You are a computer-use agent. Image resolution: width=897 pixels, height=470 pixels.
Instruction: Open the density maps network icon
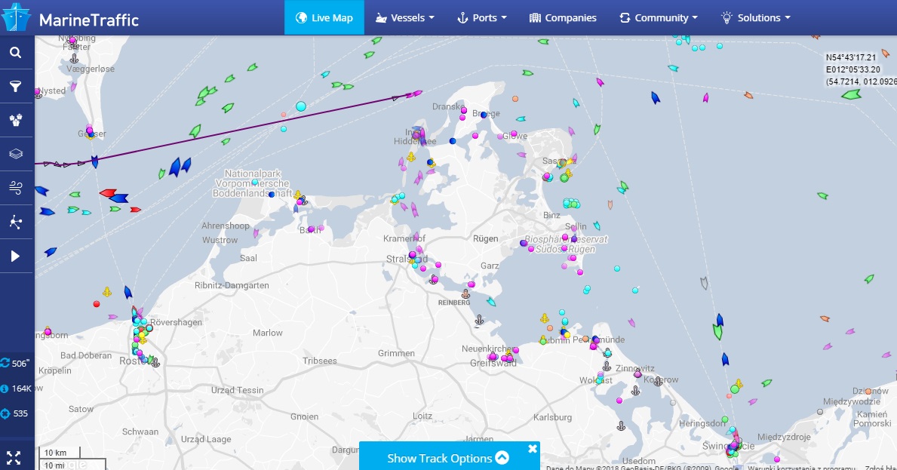(16, 222)
